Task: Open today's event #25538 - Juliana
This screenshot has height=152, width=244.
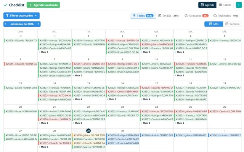Action: [x=88, y=135]
